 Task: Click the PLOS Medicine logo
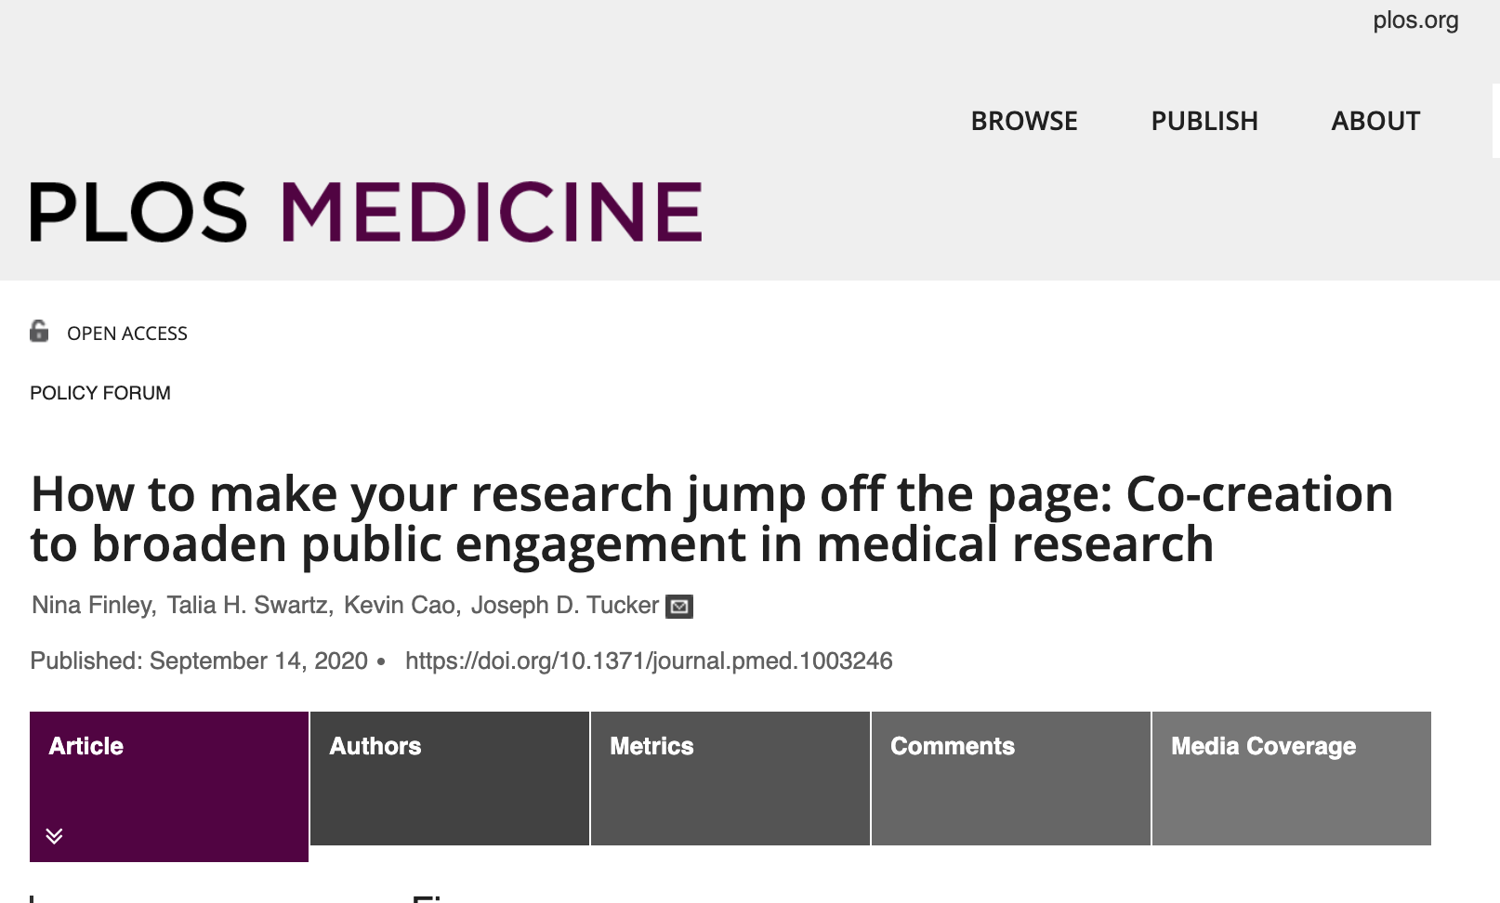365,212
